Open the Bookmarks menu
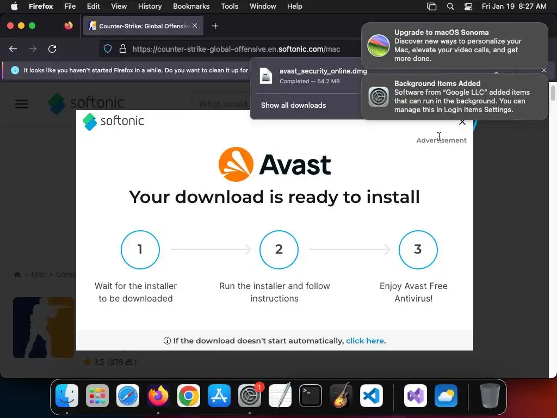 click(191, 6)
